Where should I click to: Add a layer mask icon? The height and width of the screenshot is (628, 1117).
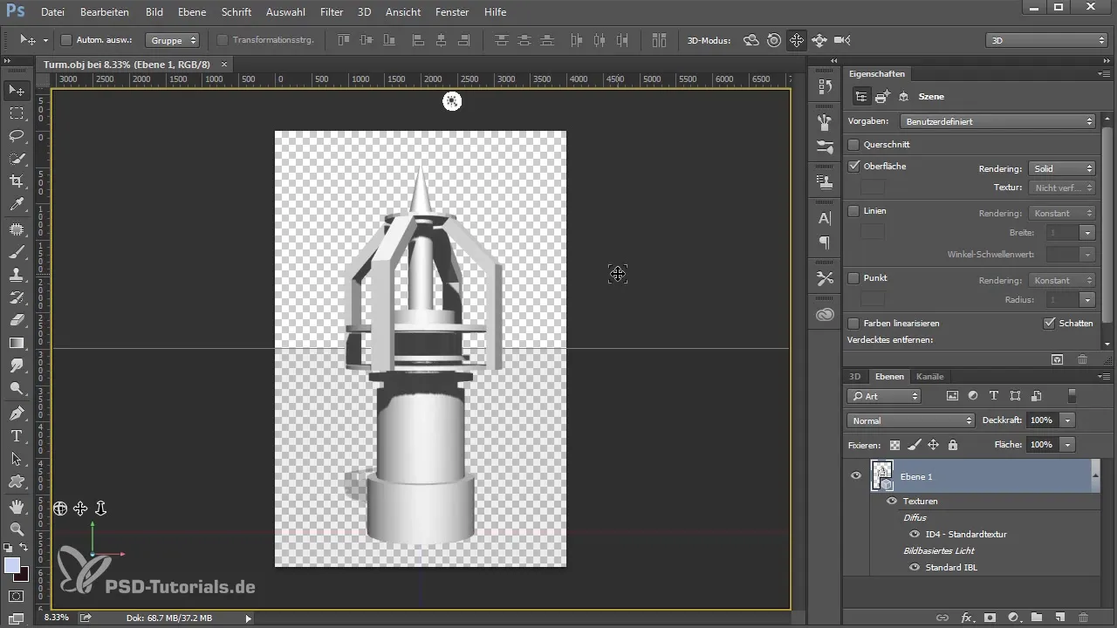[x=990, y=618]
